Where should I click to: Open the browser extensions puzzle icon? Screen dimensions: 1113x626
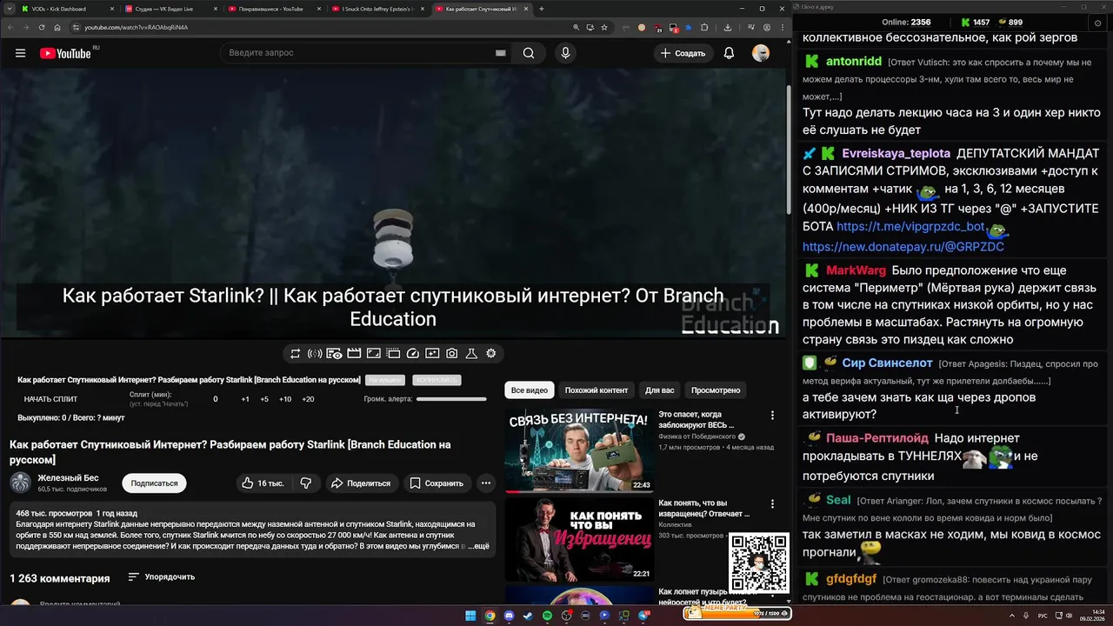(704, 27)
